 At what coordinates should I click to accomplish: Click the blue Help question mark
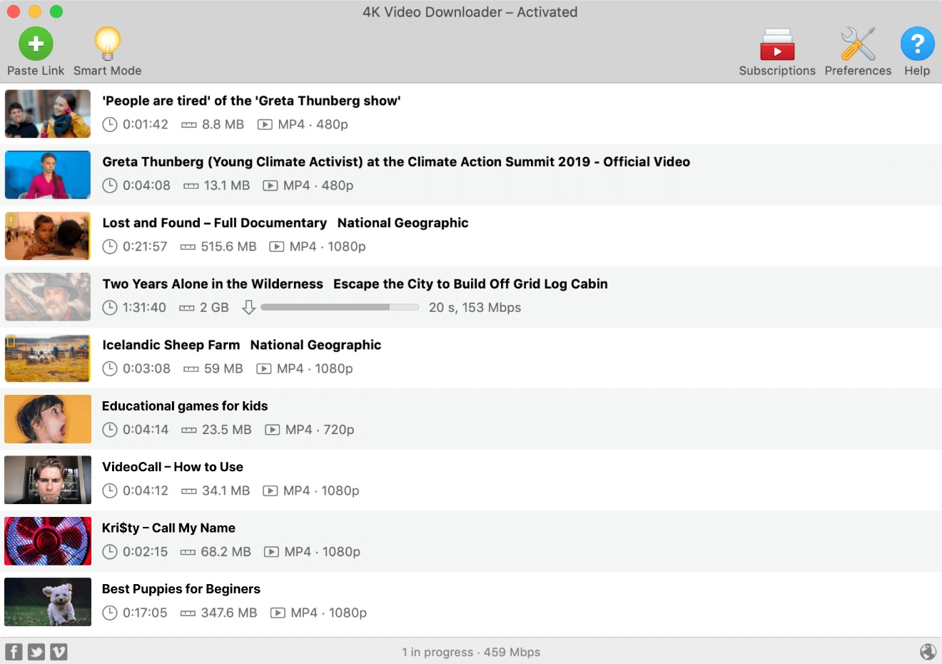coord(917,44)
